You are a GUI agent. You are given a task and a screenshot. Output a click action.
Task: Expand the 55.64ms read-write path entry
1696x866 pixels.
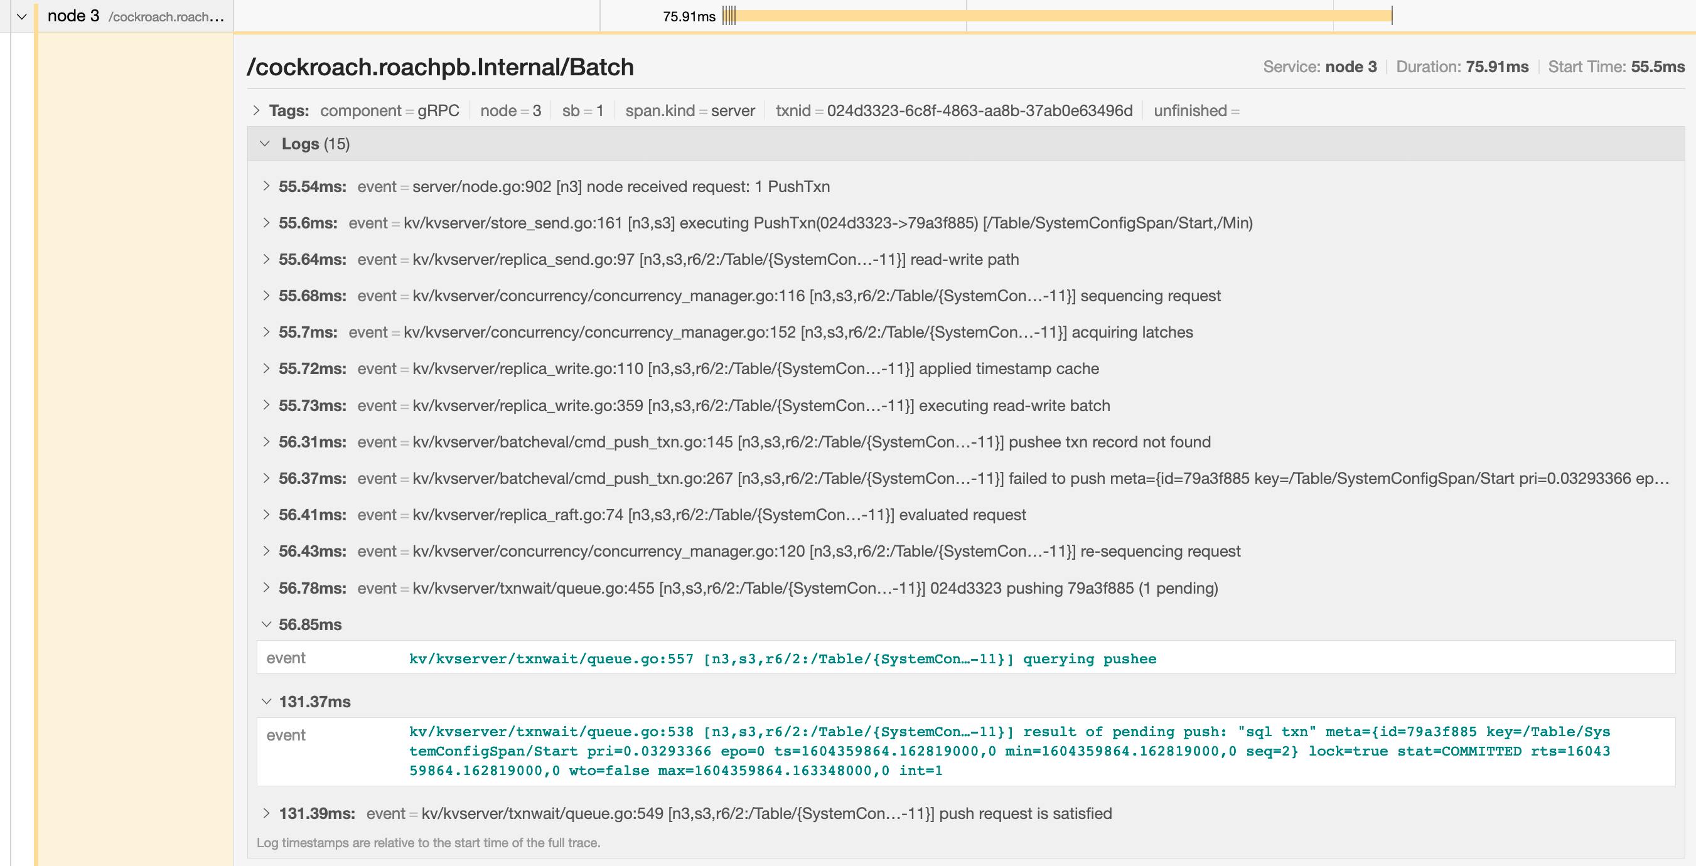click(266, 259)
